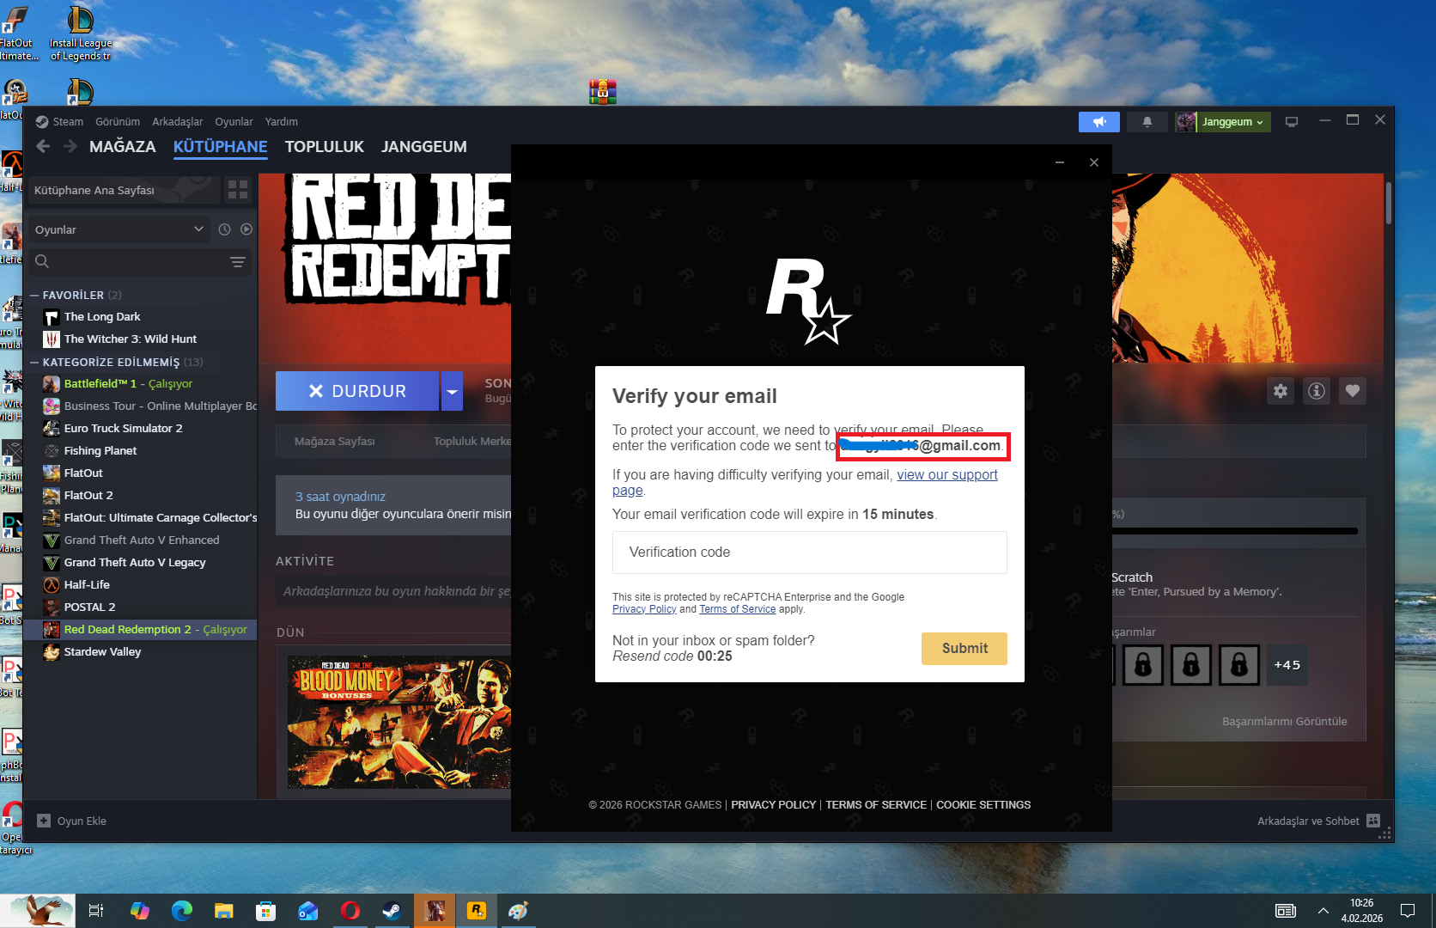
Task: Open the Oyunlar library filter dropdown
Action: point(119,229)
